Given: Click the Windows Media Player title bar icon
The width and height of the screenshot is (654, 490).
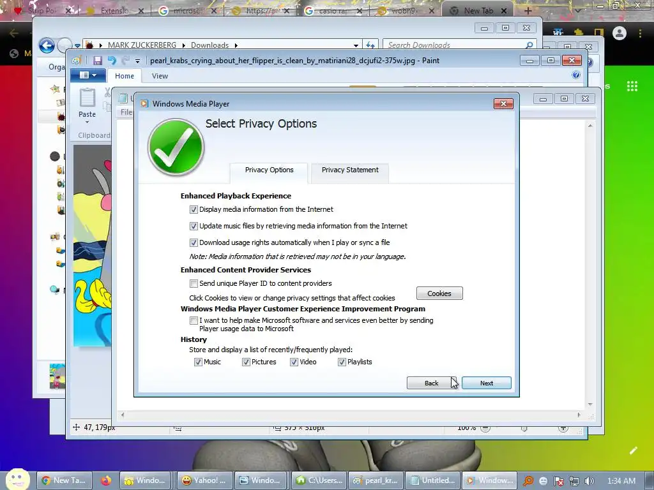Looking at the screenshot, I should [144, 104].
